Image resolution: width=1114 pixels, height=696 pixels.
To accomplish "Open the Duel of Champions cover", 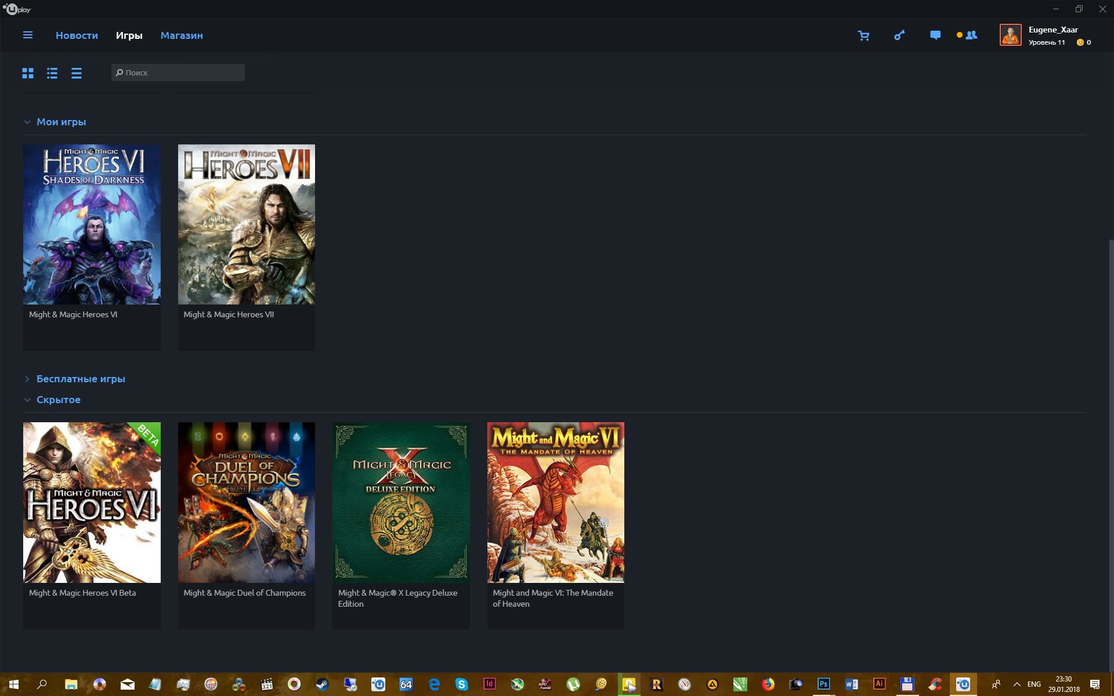I will pyautogui.click(x=247, y=502).
